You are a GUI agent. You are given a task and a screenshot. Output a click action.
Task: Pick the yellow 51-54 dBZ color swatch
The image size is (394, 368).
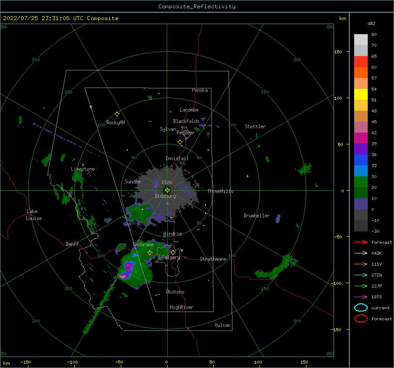tap(361, 94)
